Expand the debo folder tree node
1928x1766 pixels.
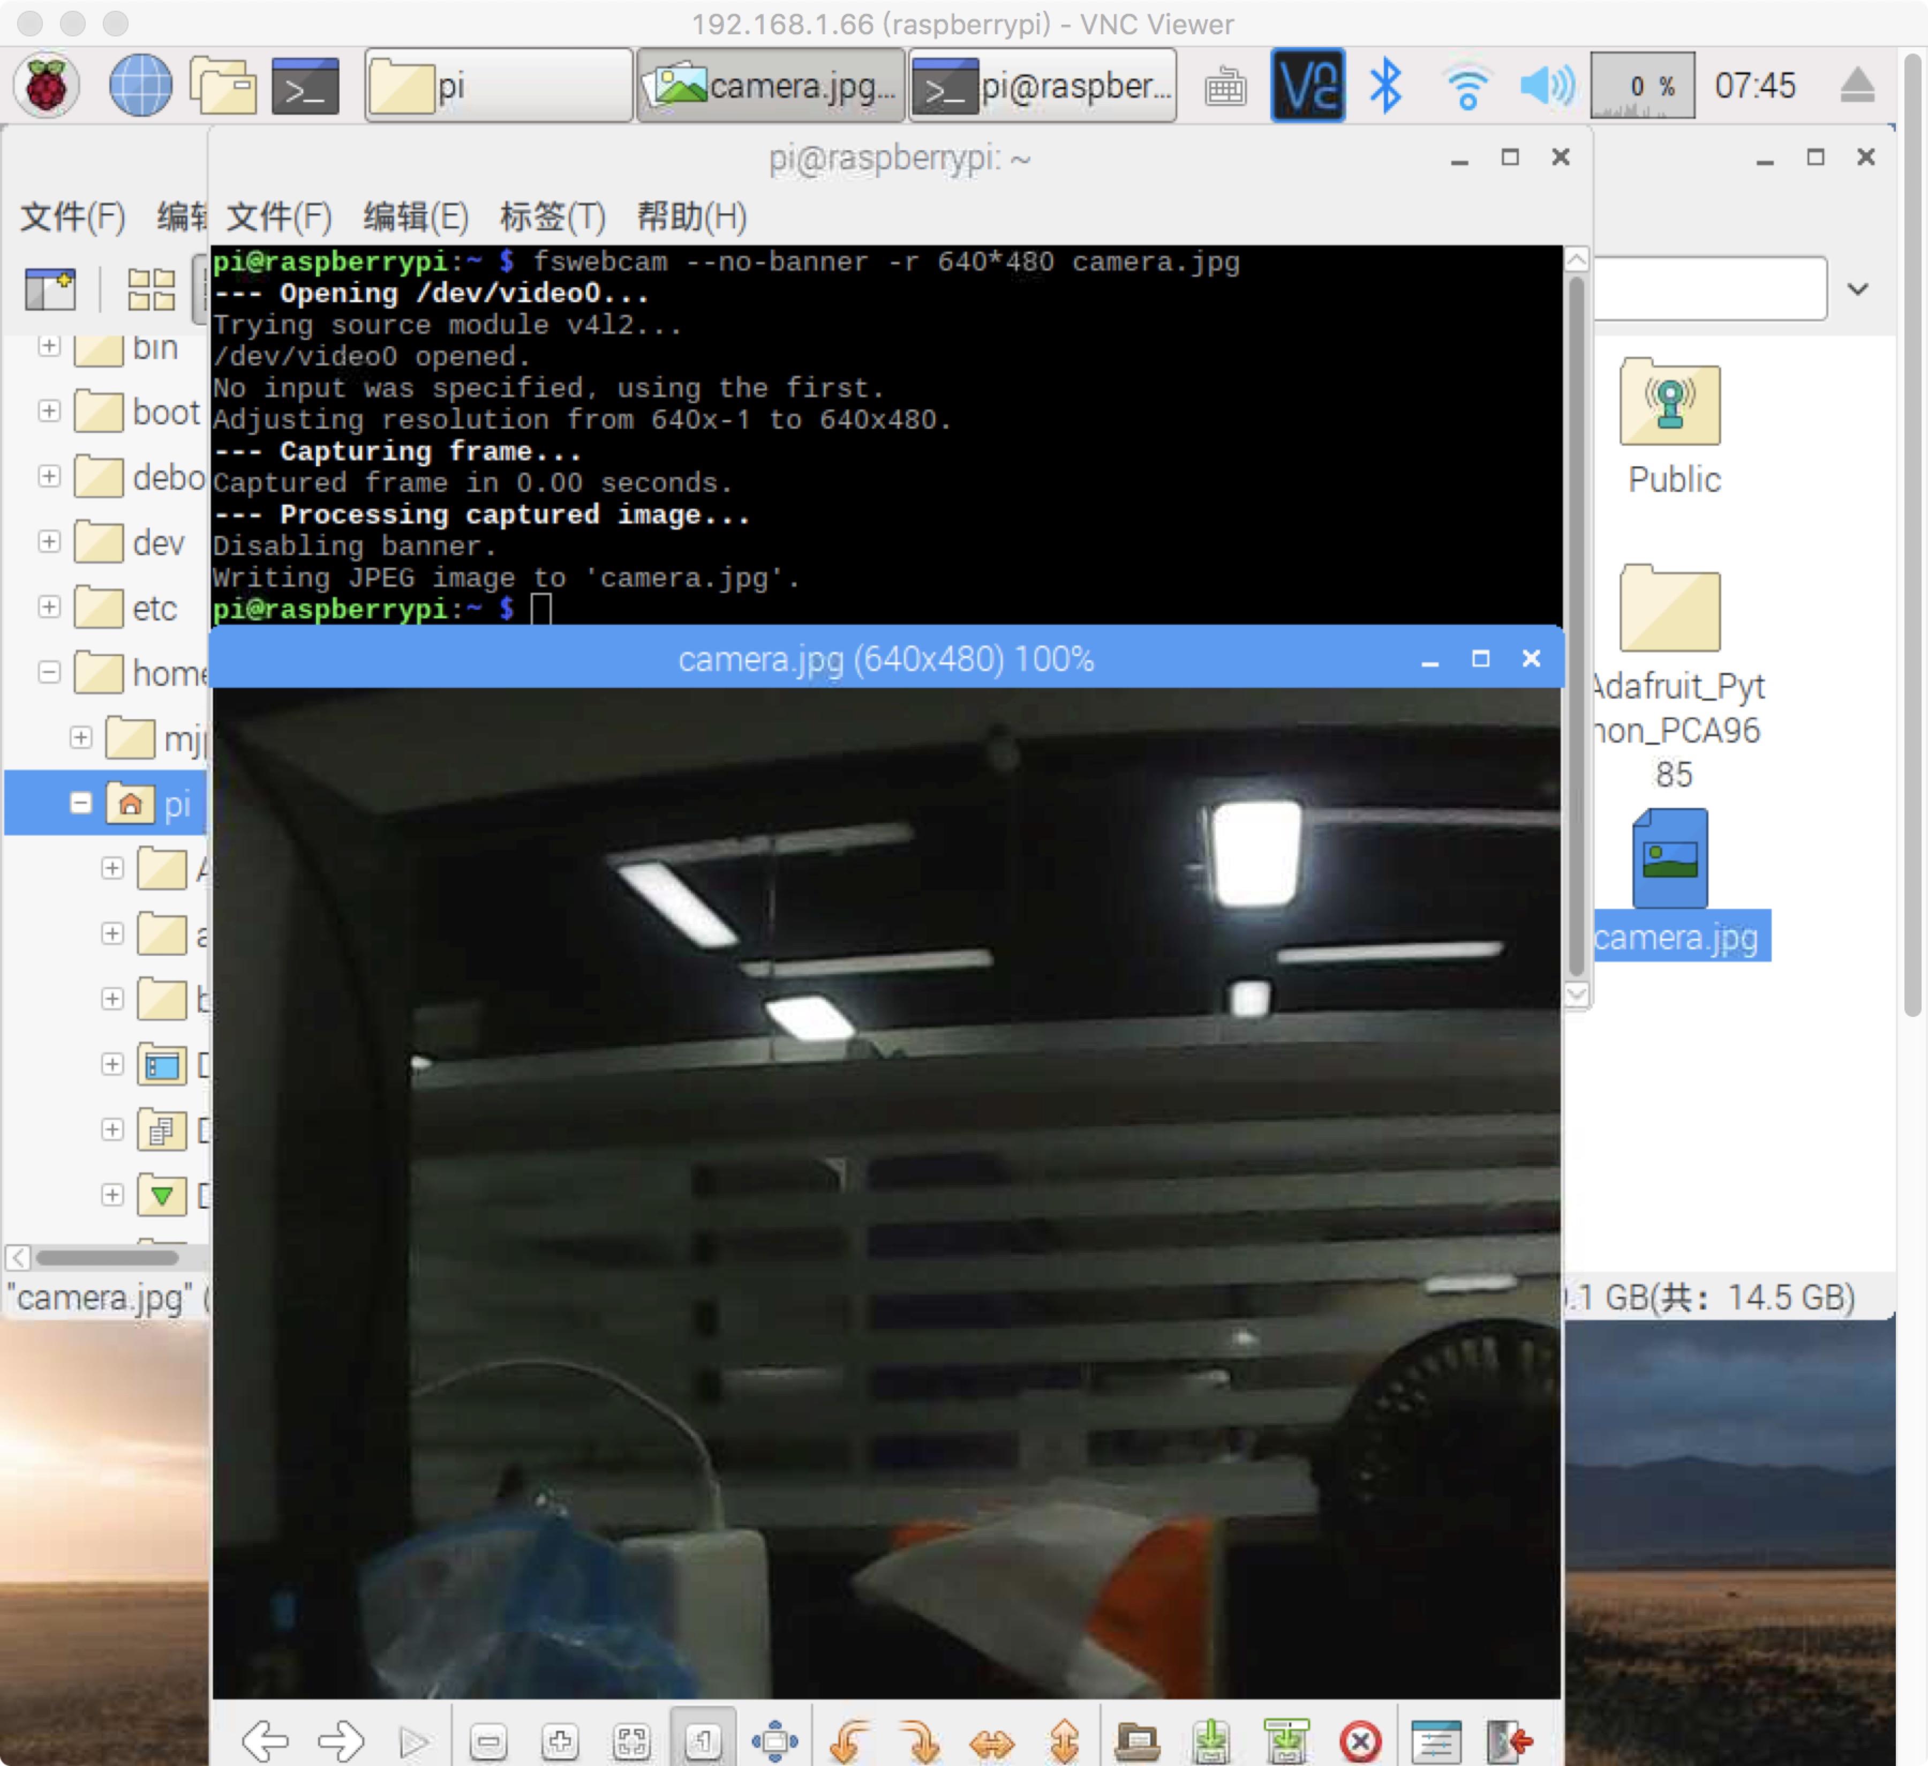(49, 476)
